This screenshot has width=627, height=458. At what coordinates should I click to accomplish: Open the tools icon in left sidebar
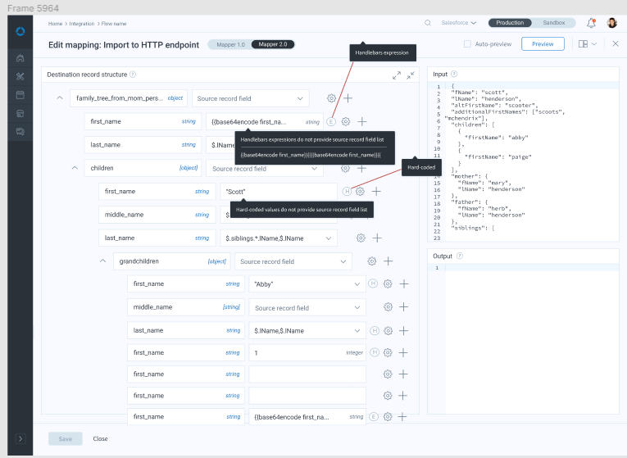[x=20, y=76]
